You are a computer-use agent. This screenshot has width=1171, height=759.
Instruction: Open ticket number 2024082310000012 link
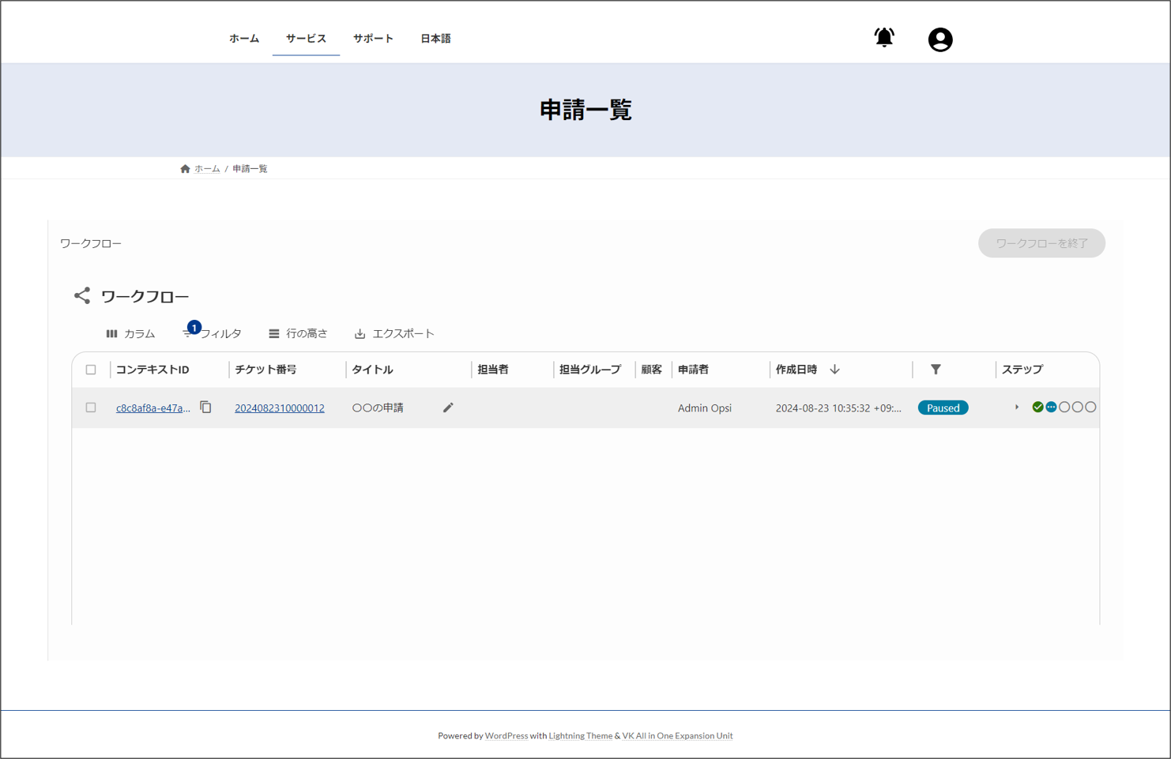coord(279,408)
